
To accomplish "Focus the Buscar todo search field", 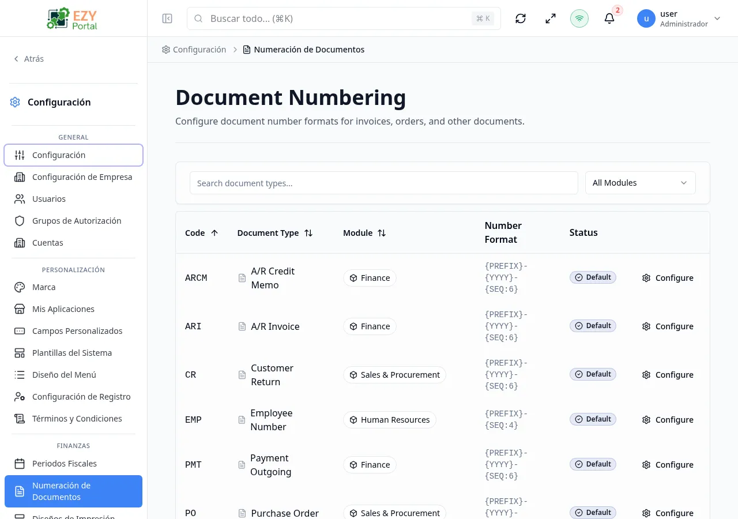I will coord(344,18).
